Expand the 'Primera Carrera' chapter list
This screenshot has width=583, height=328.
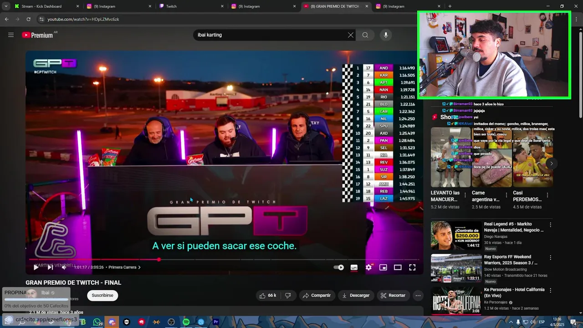coord(124,267)
